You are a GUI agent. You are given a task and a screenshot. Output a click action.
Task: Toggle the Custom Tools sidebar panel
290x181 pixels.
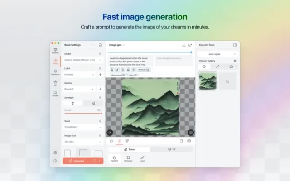[235, 45]
